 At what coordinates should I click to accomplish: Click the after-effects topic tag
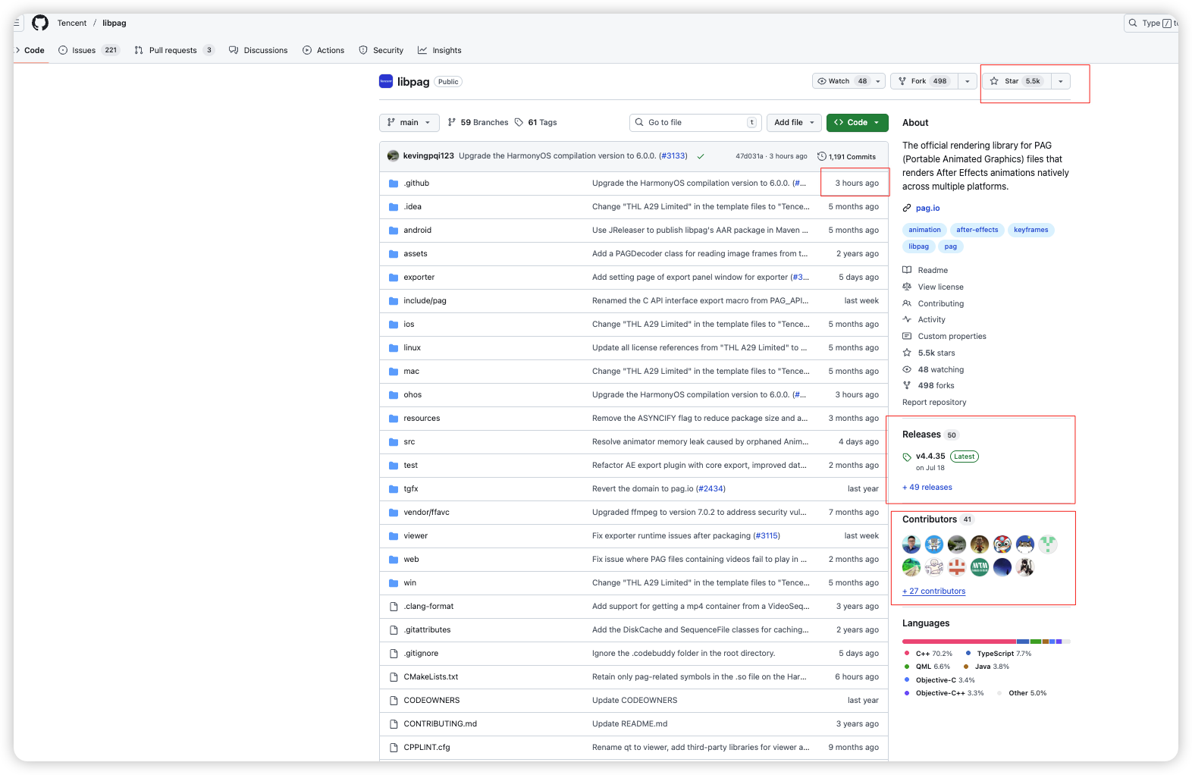(977, 230)
